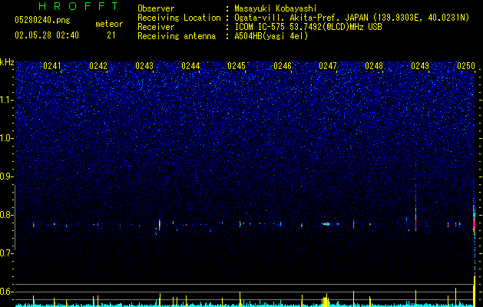
Task: Click the kHz axis unit label
Action: [7, 62]
